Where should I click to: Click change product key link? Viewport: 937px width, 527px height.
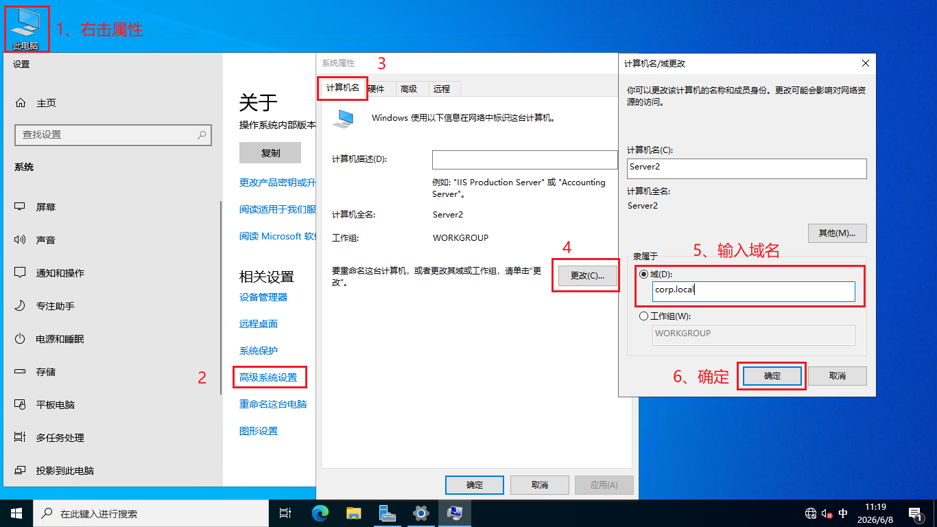coord(278,183)
